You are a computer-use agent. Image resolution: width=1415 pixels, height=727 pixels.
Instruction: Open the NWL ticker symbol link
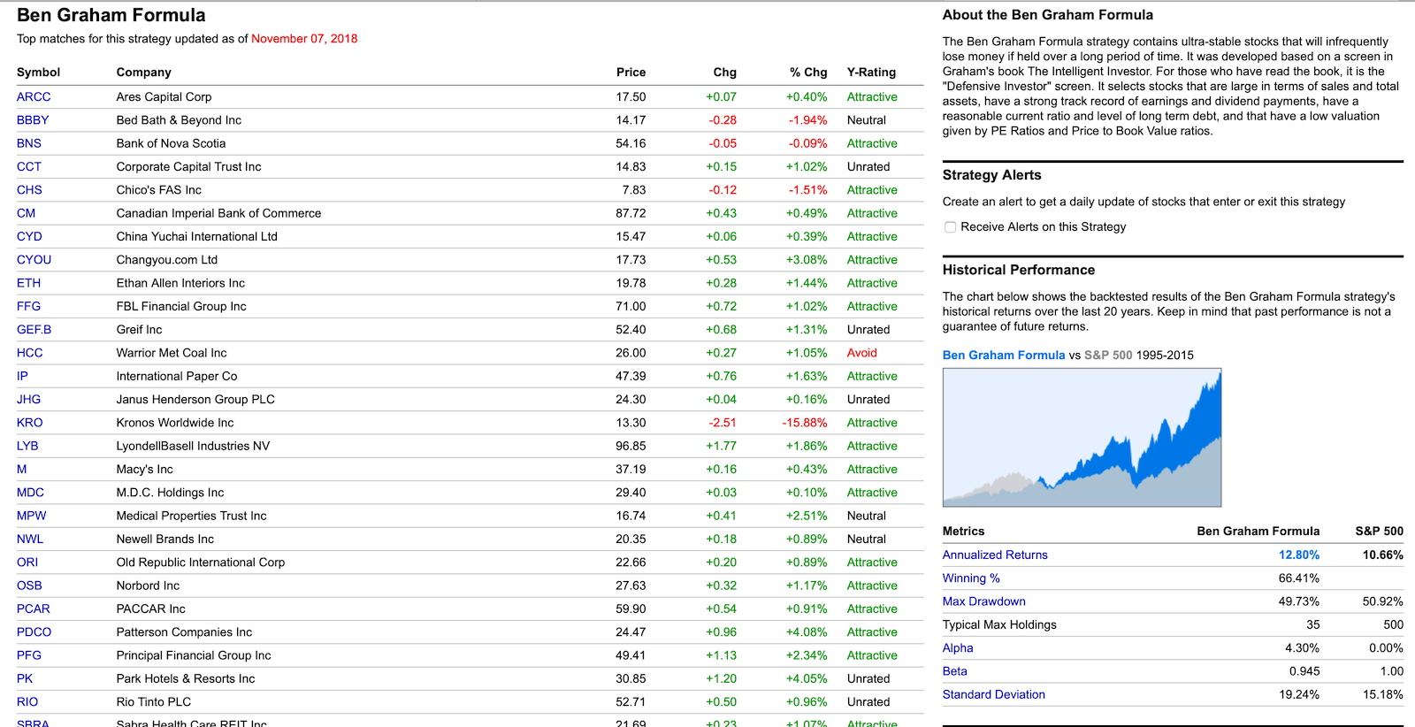pyautogui.click(x=30, y=540)
